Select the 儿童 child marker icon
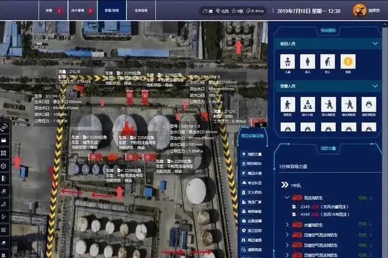The height and width of the screenshot is (258, 388). 287,62
